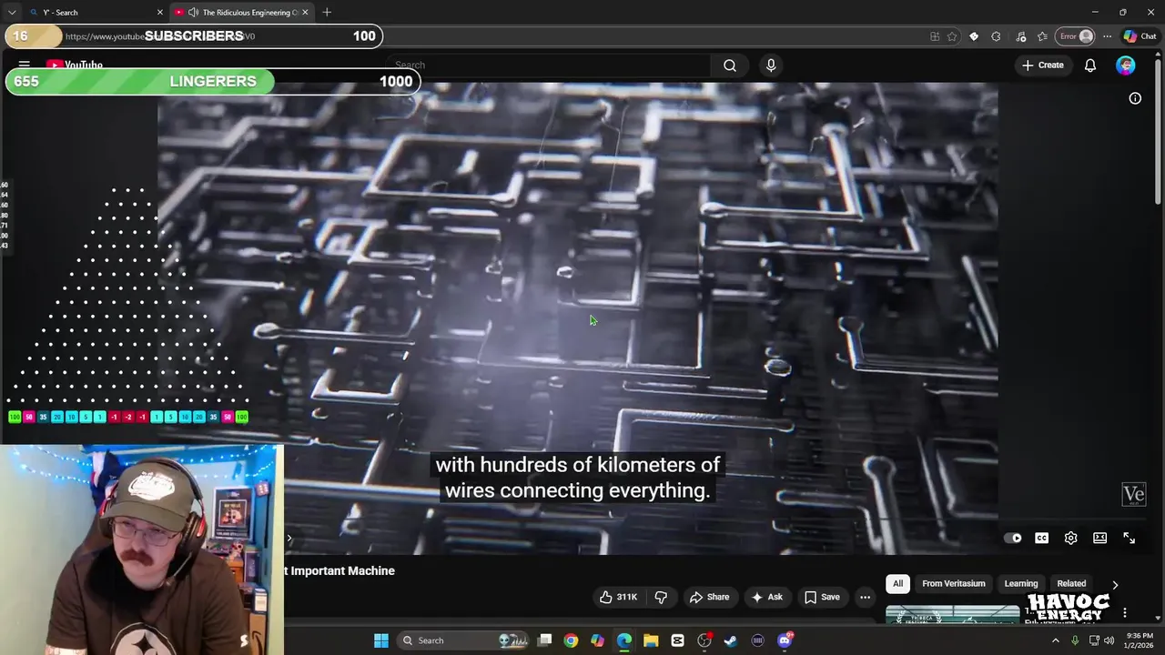The image size is (1165, 655).
Task: Click the music note media icon in toolbar
Action: pos(1020,36)
